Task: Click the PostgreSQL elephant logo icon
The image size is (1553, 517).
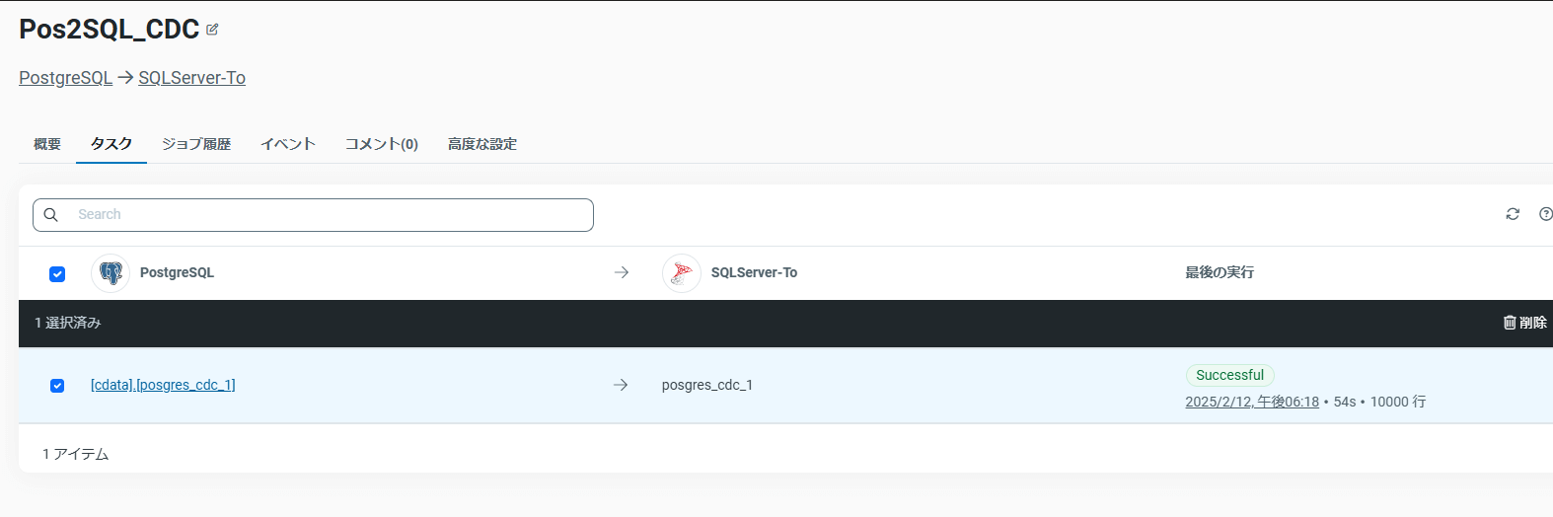Action: click(x=111, y=273)
